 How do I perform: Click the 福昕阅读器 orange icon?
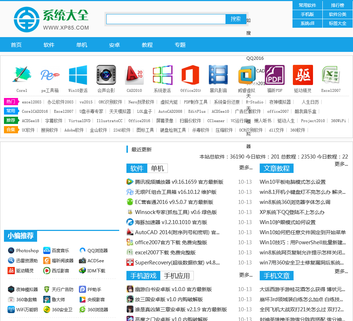pos(46,260)
